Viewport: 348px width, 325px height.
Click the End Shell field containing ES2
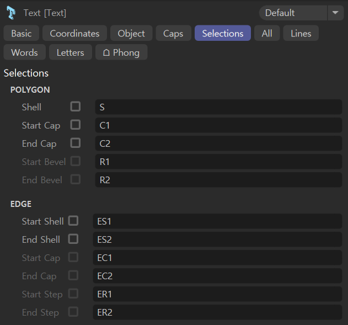(217, 239)
